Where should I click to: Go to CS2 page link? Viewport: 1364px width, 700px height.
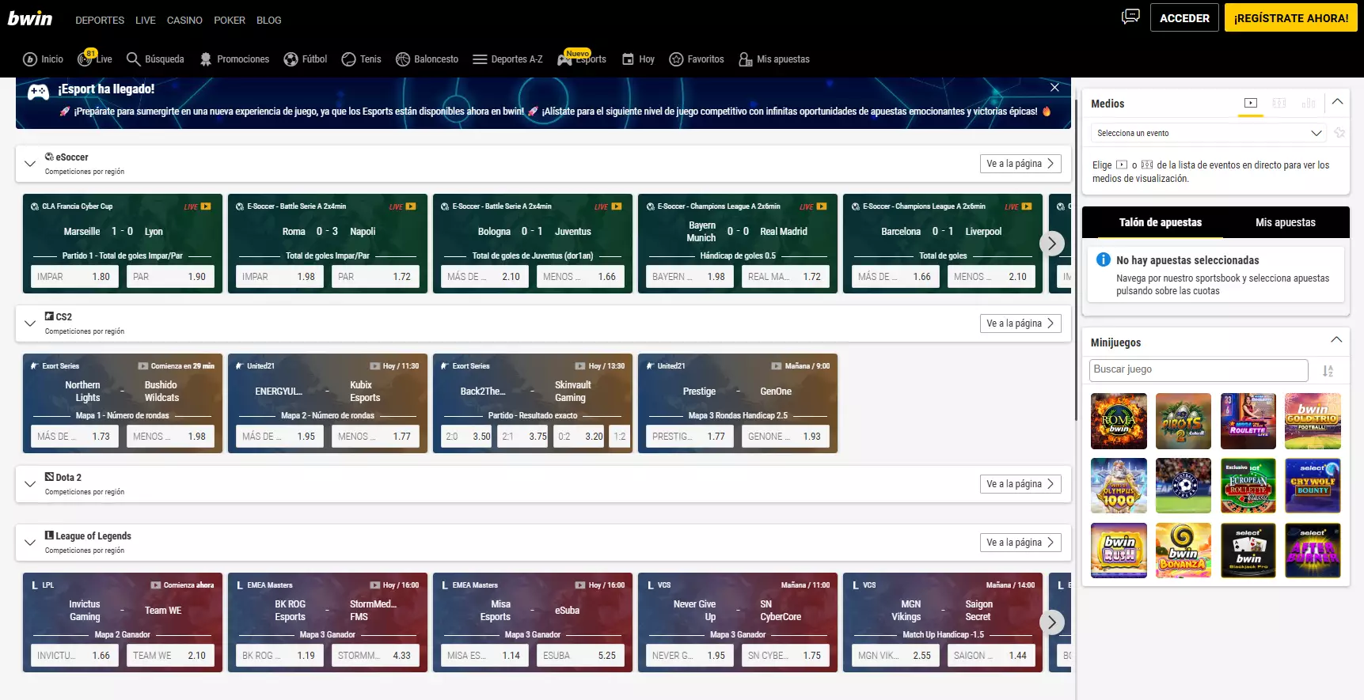click(x=1020, y=324)
